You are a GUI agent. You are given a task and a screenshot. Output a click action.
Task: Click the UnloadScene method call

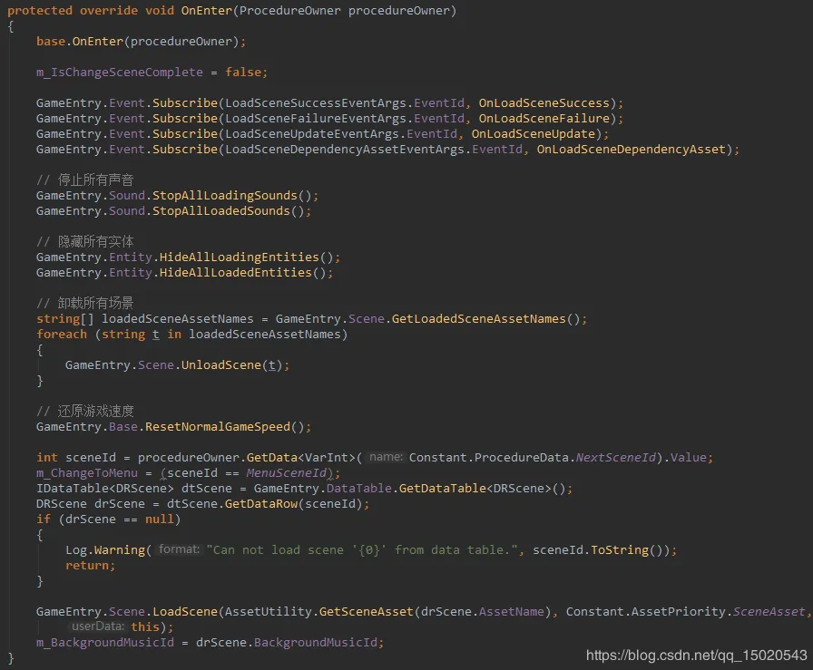(220, 365)
